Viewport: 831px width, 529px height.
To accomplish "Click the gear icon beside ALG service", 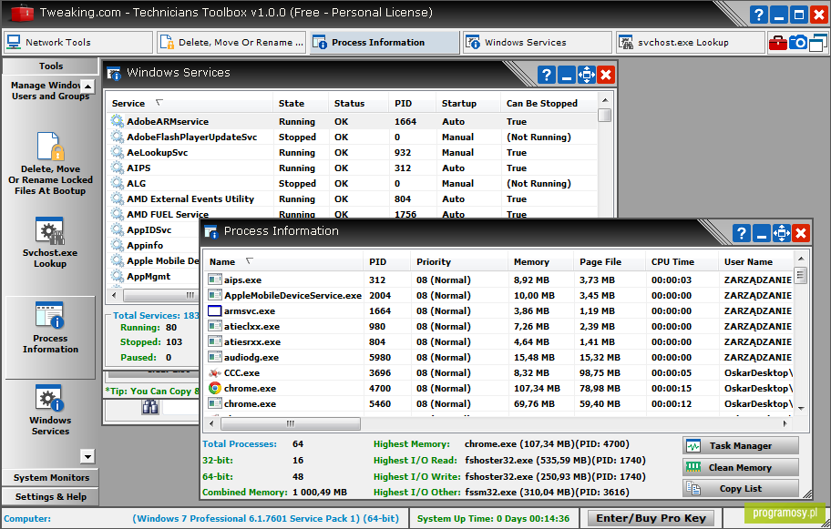I will coord(117,183).
